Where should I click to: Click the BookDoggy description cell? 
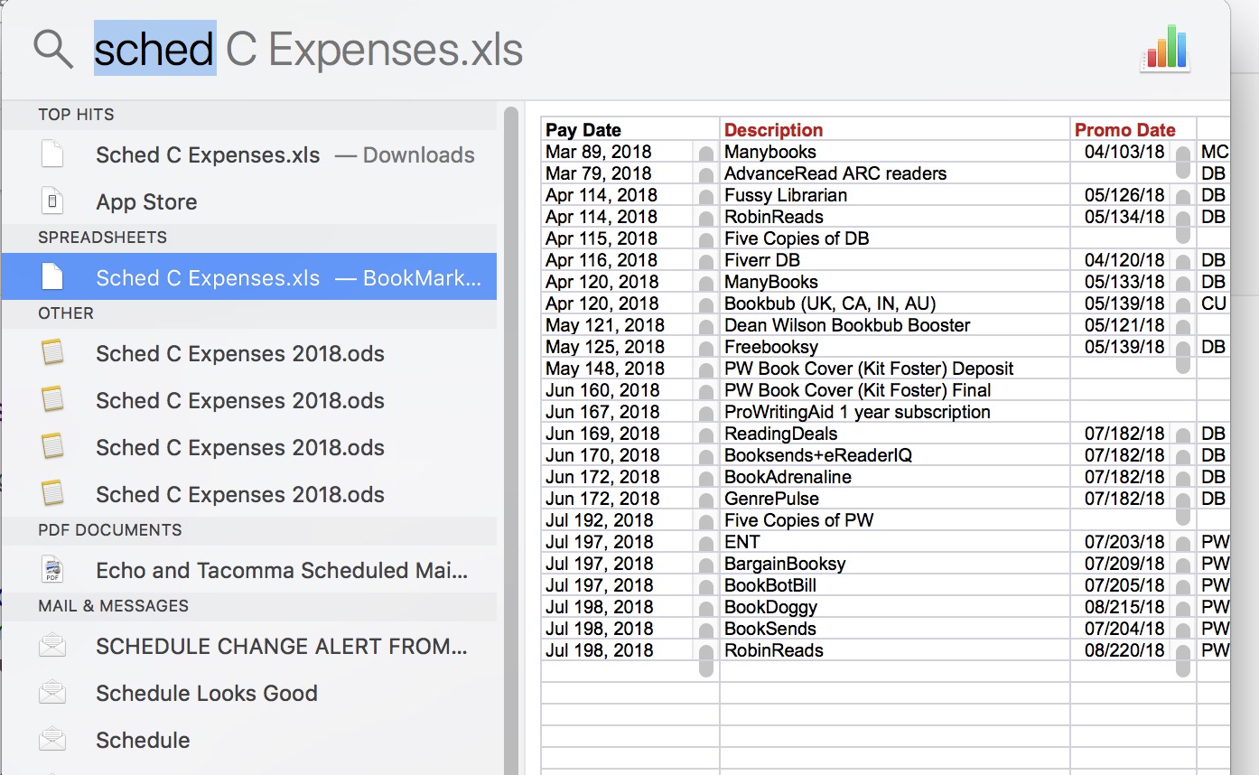pos(895,607)
